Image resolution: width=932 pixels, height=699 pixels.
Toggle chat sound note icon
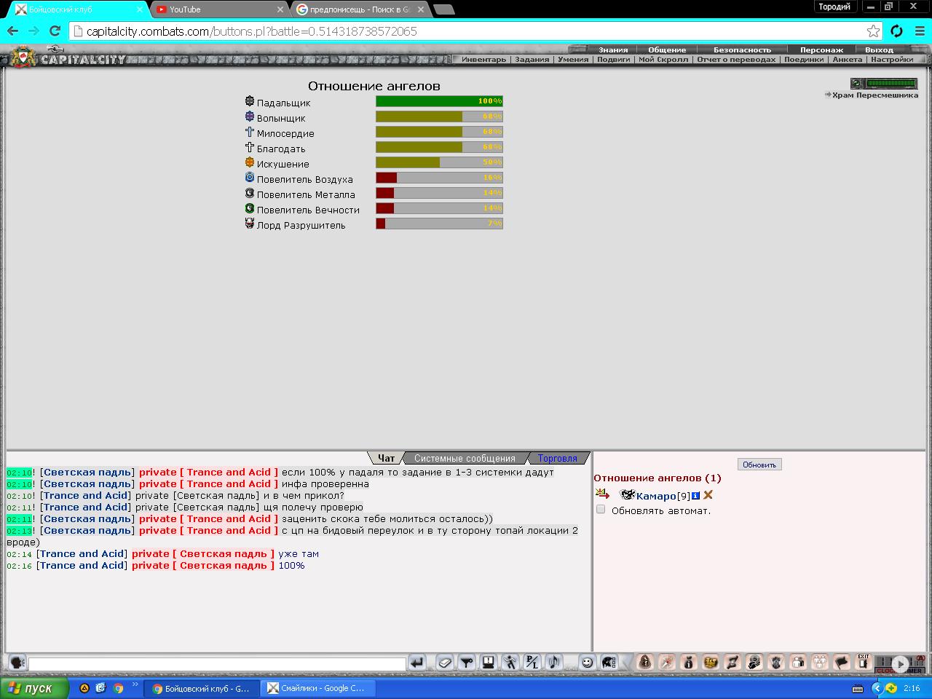[x=554, y=663]
